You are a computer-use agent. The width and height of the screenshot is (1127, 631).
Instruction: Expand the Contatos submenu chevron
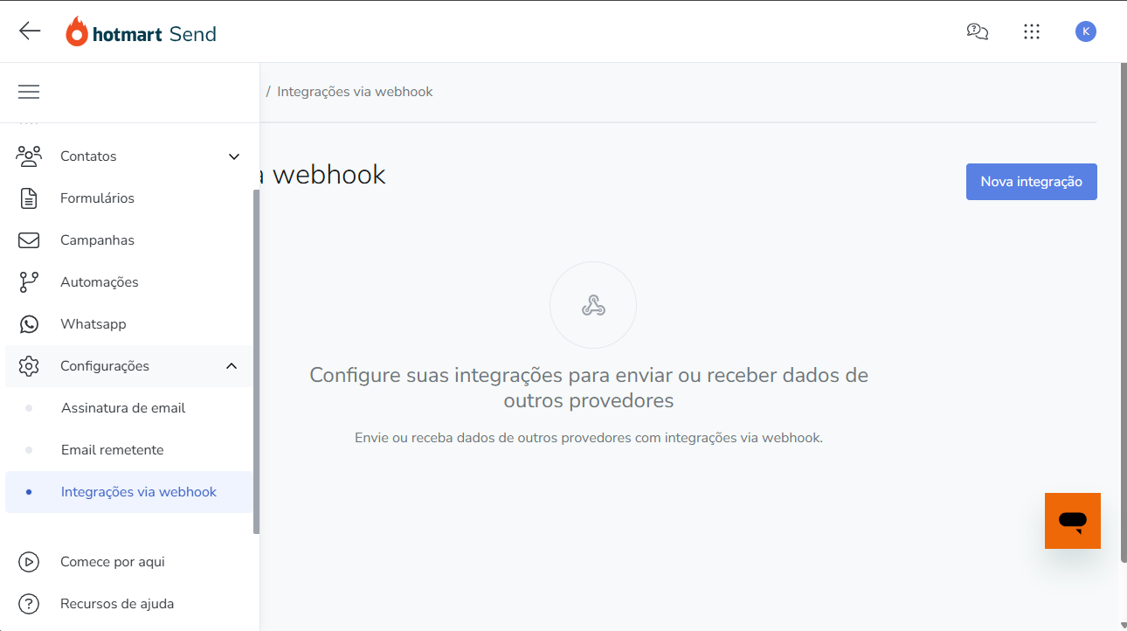point(234,156)
